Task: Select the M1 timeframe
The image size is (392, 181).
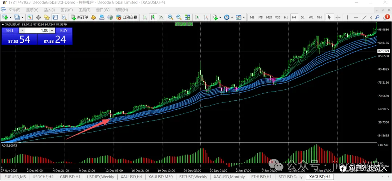Action: click(252, 17)
